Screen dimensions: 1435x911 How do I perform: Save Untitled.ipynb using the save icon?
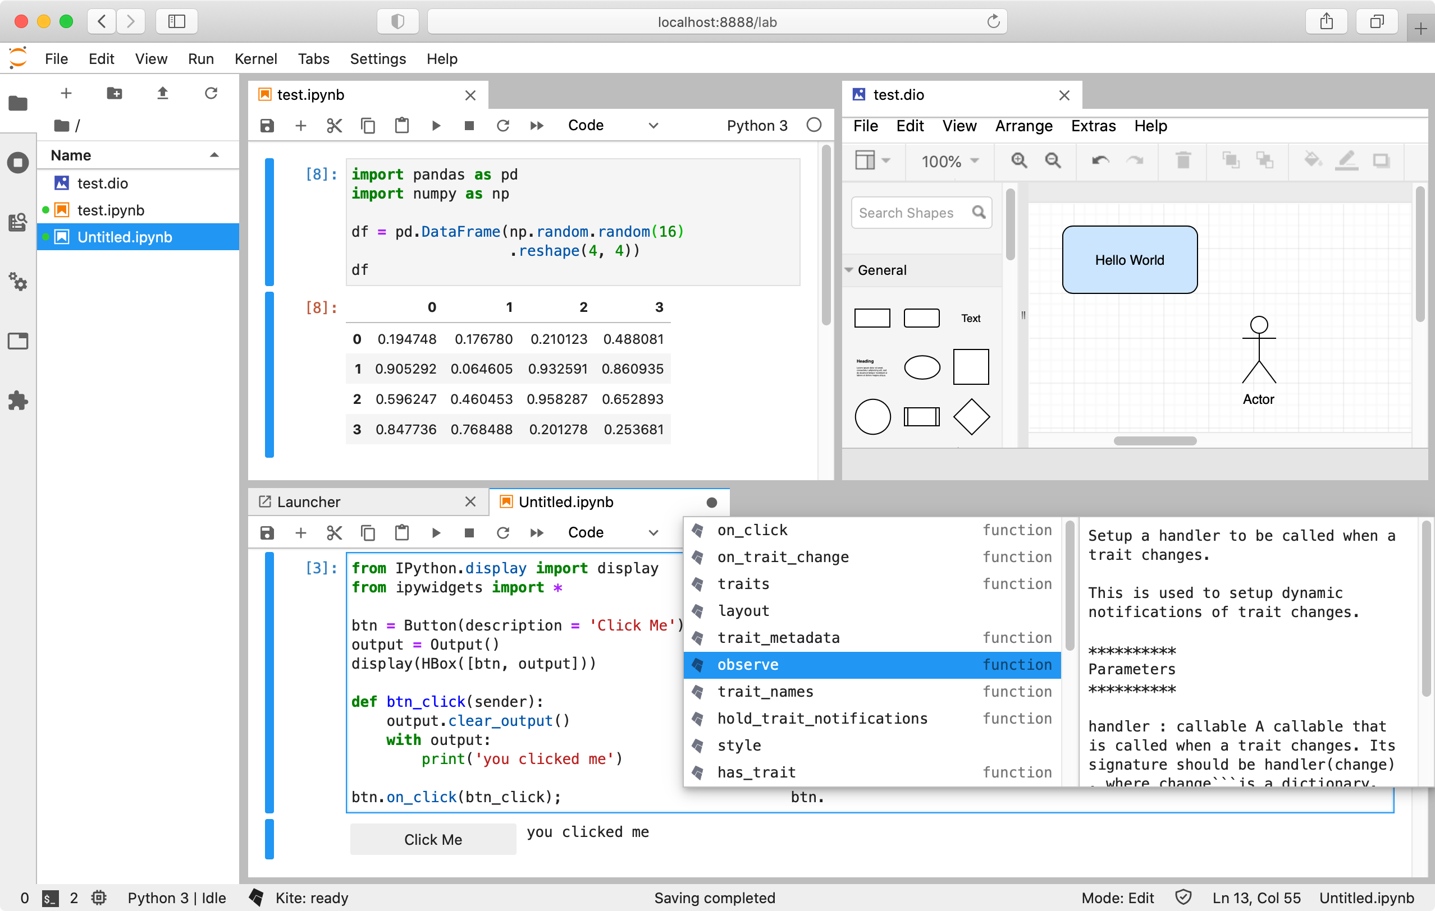[267, 533]
